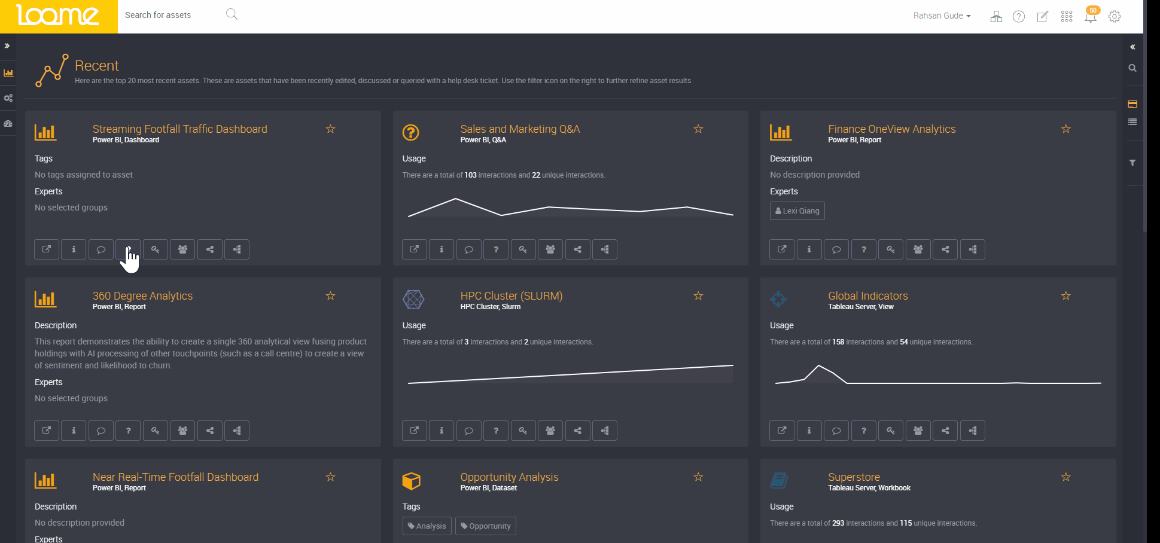The width and height of the screenshot is (1160, 543).
Task: Click key icon on Finance OneView Analytics card
Action: pyautogui.click(x=891, y=249)
